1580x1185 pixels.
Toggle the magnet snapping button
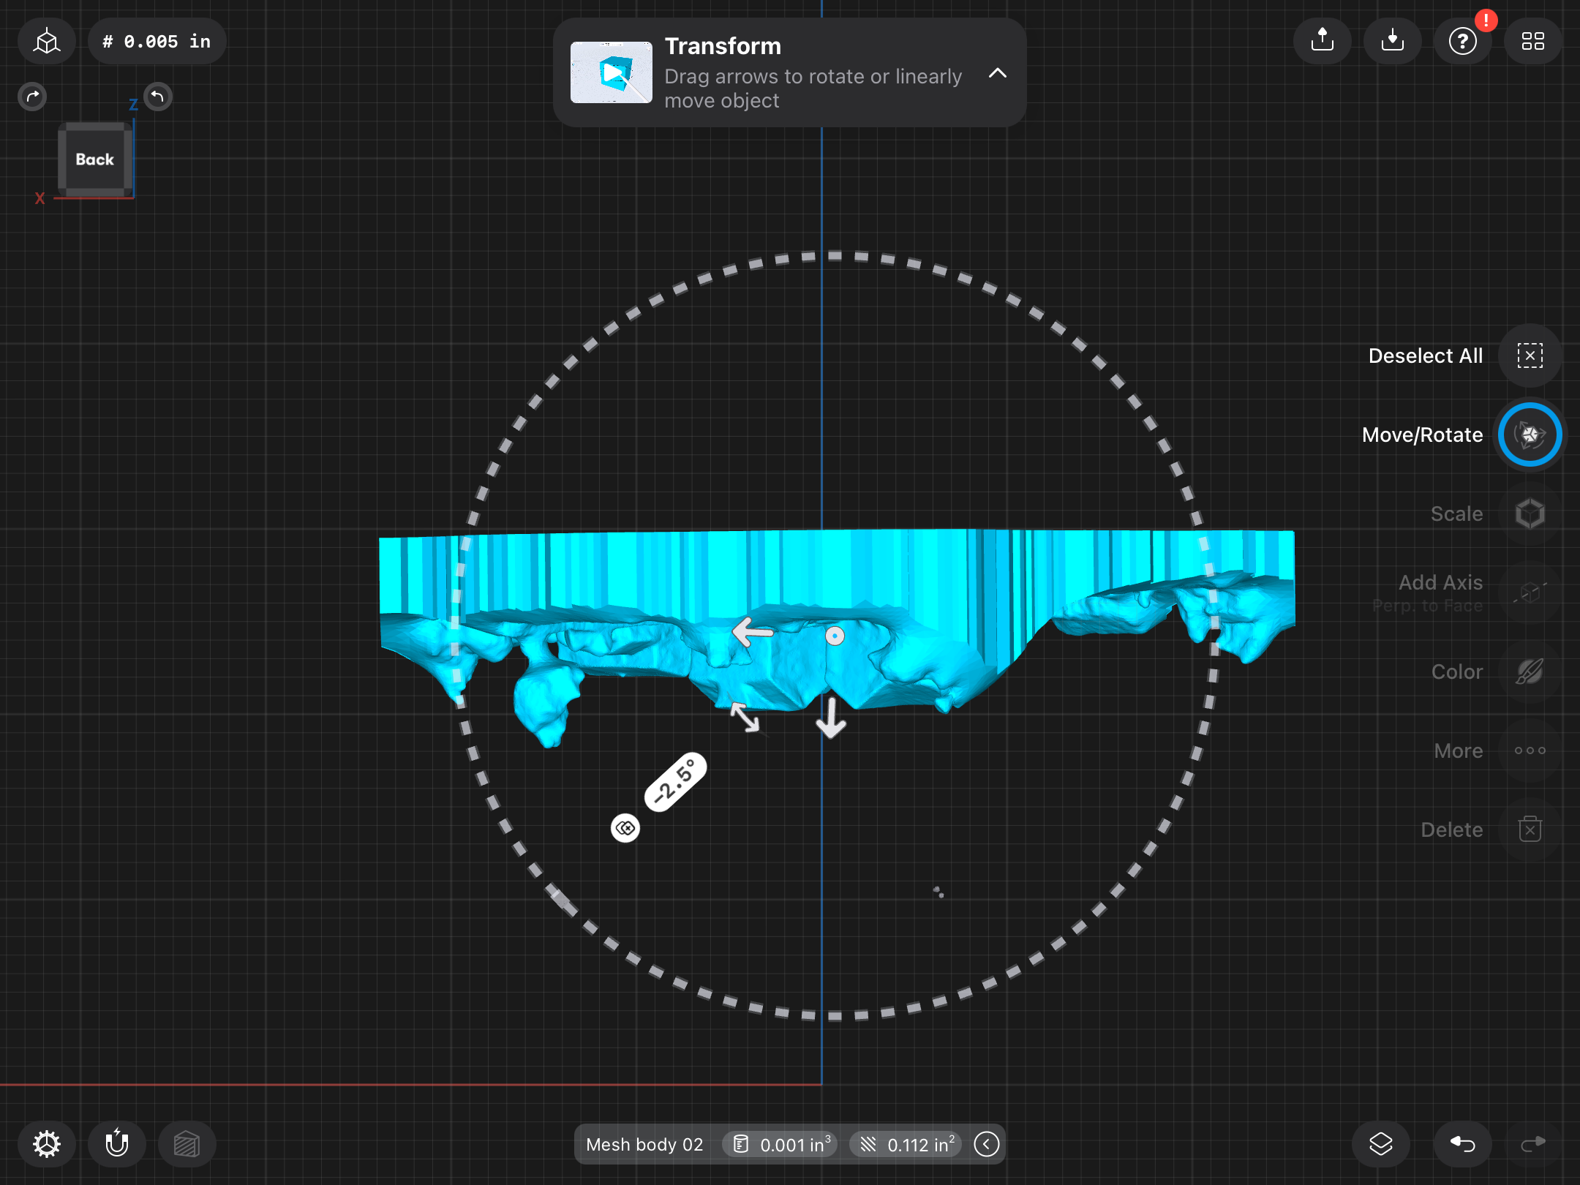[116, 1144]
